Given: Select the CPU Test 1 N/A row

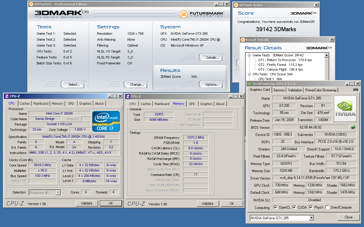Looking at the screenshot, I should pos(270,79).
